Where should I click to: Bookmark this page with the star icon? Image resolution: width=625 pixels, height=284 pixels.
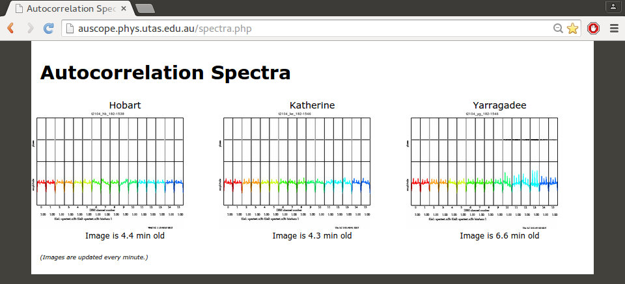coord(572,29)
